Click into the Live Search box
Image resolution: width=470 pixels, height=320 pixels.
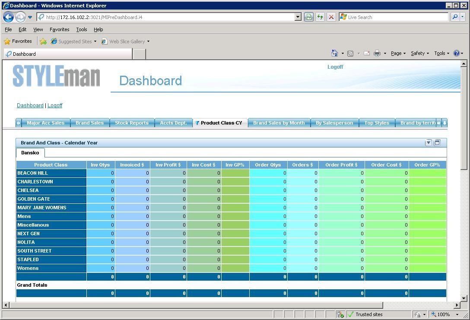pyautogui.click(x=394, y=17)
